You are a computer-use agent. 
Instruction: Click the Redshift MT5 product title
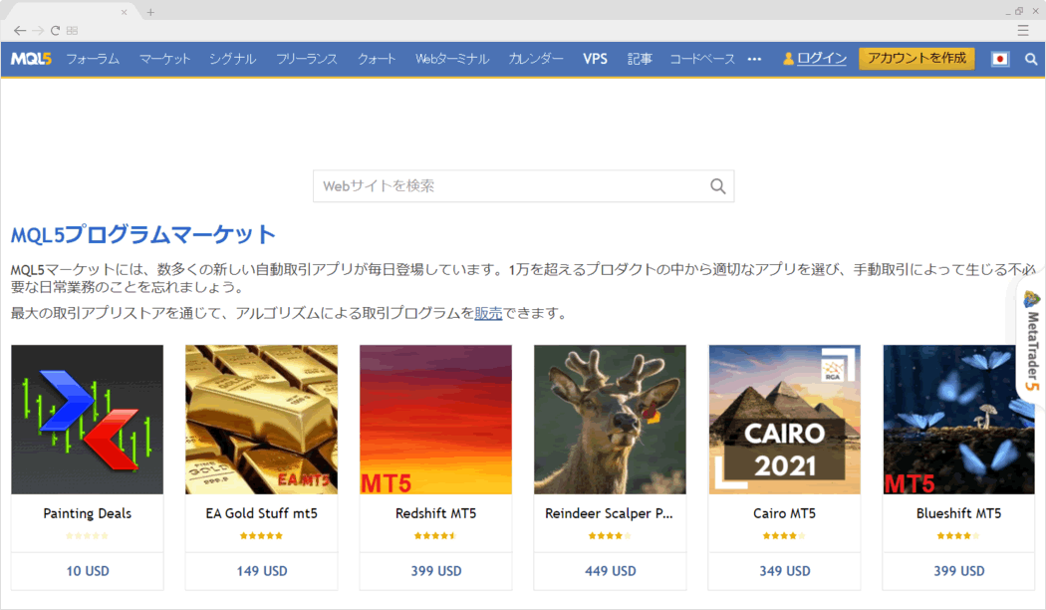point(435,513)
